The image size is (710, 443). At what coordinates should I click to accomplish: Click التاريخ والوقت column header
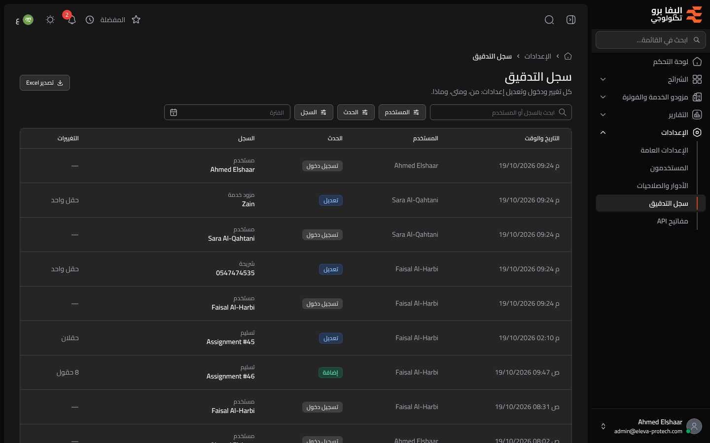coord(542,138)
